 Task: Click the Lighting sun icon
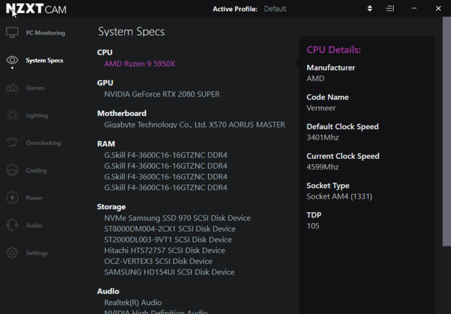point(12,115)
